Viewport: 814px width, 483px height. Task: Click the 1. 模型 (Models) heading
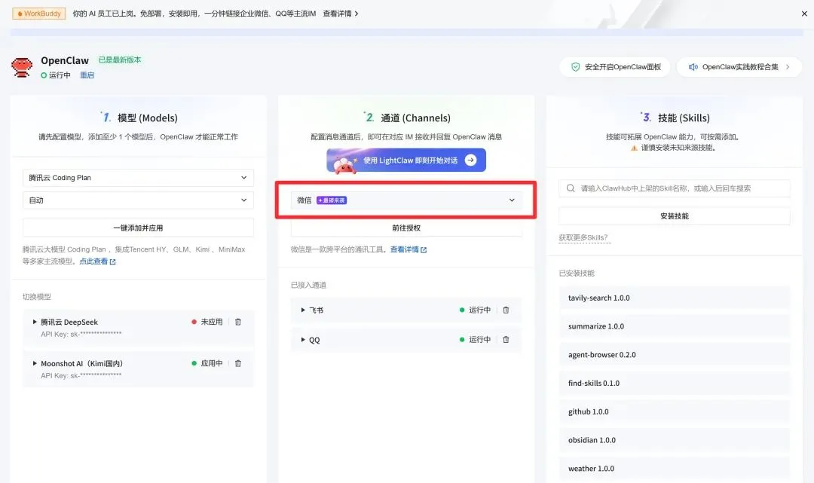pyautogui.click(x=139, y=118)
